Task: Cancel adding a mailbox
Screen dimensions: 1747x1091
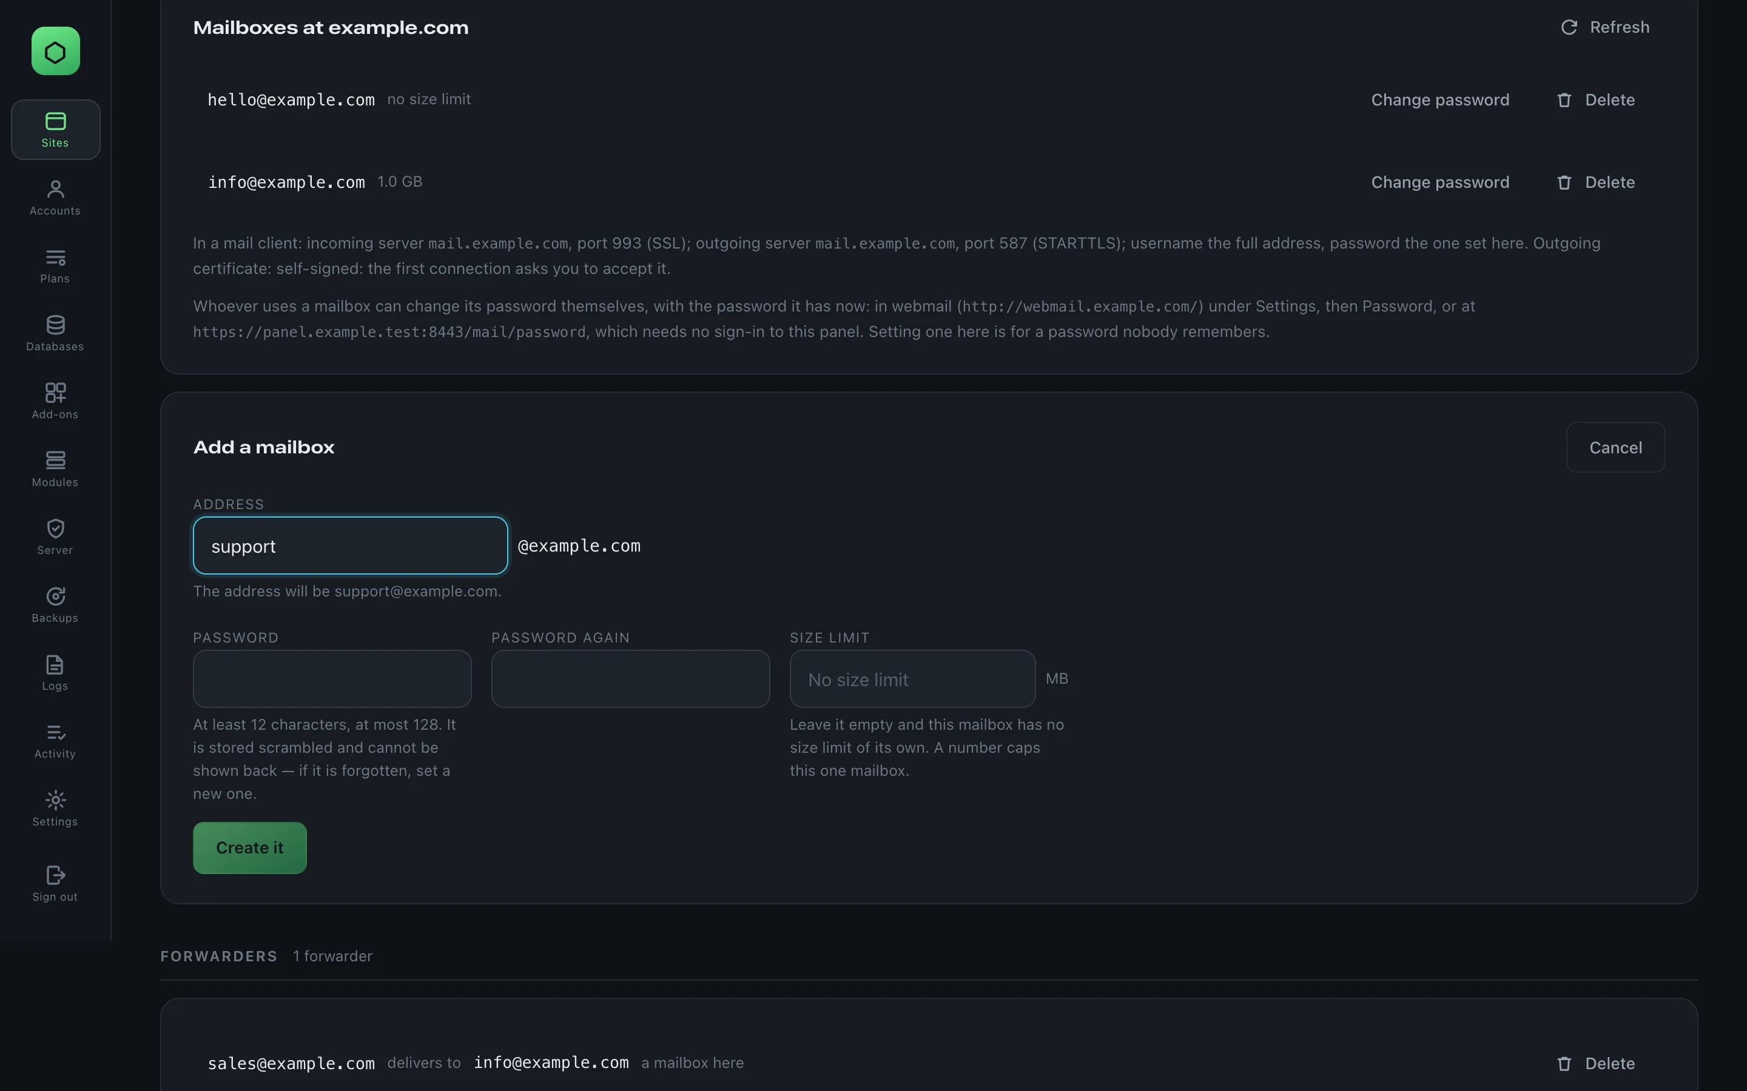Action: (x=1615, y=447)
